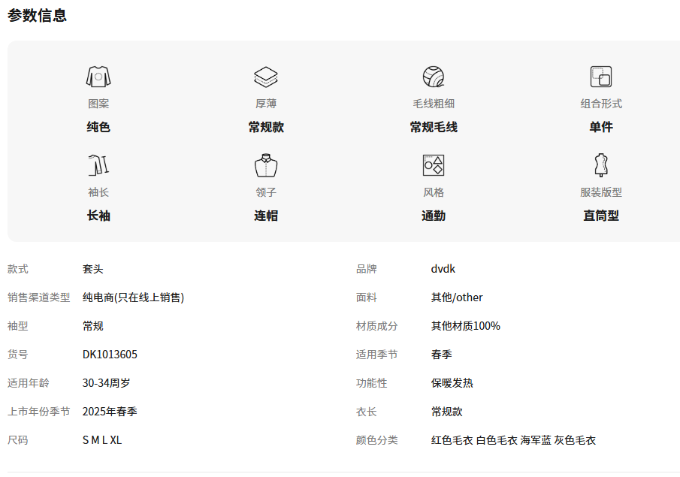Click the item number DK1013605
Viewport: 680px width, 477px height.
click(110, 355)
